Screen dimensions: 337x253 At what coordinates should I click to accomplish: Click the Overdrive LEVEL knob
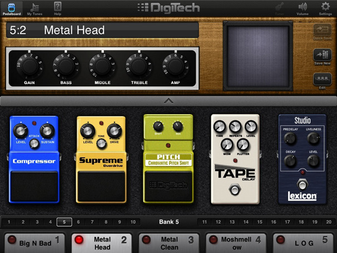click(87, 131)
